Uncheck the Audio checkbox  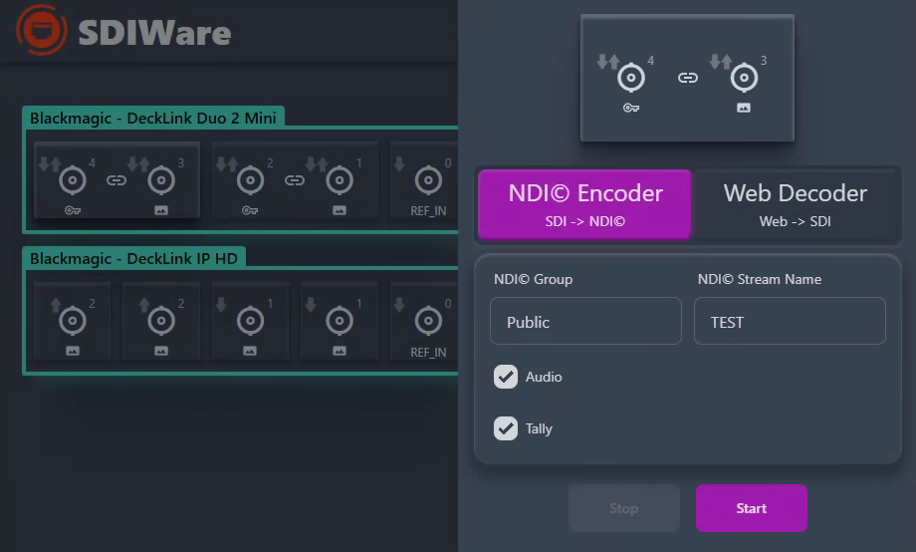pyautogui.click(x=506, y=377)
